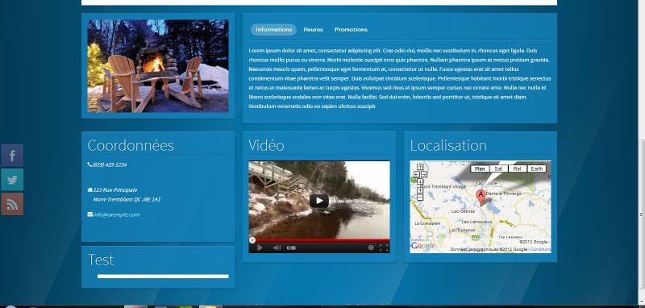
Task: Click the fireplace chairs photo thumbnail
Action: [x=158, y=66]
